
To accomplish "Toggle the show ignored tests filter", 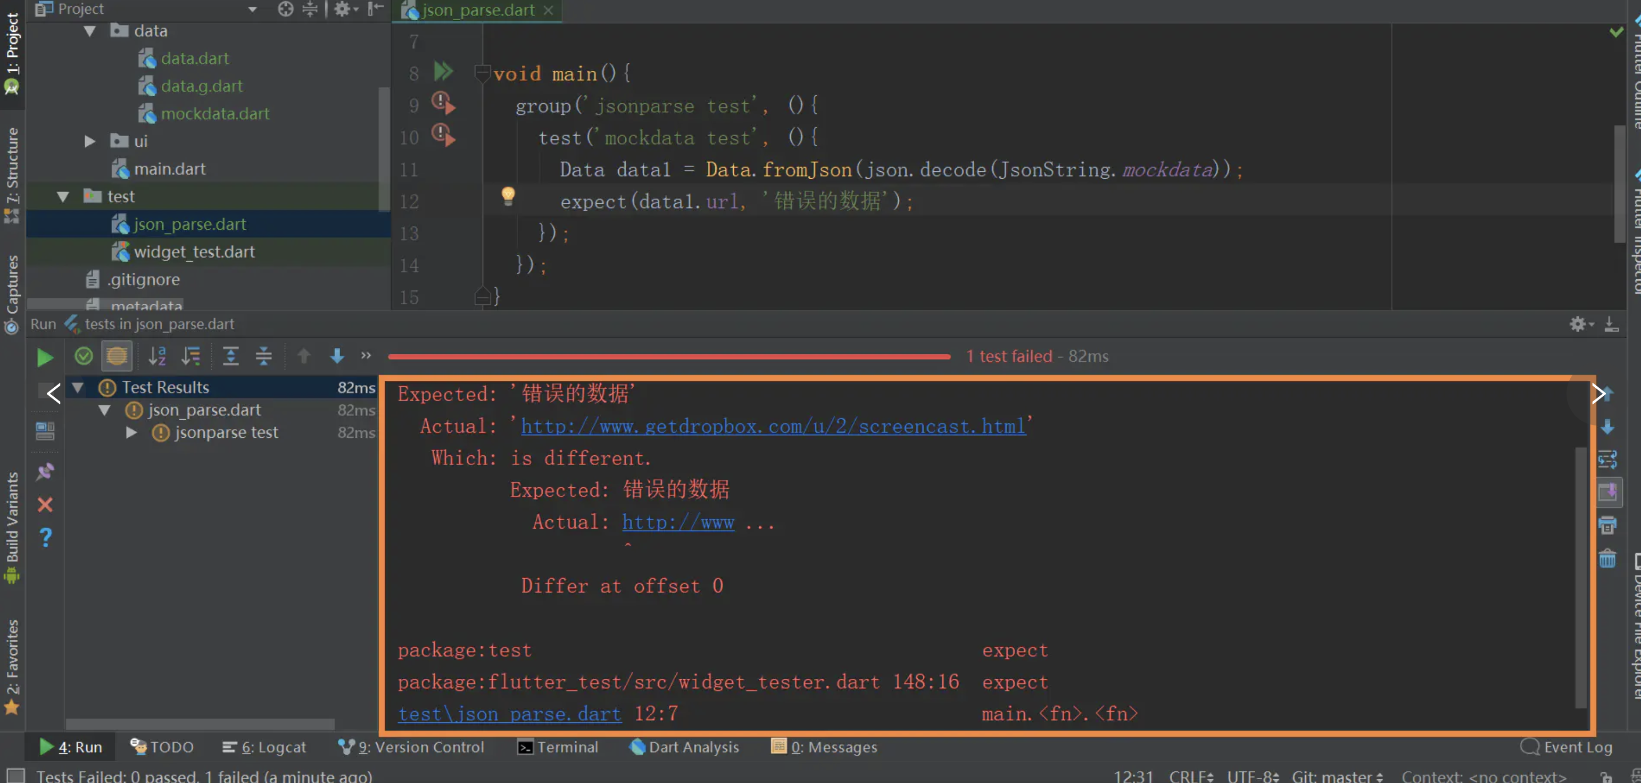I will pyautogui.click(x=117, y=356).
